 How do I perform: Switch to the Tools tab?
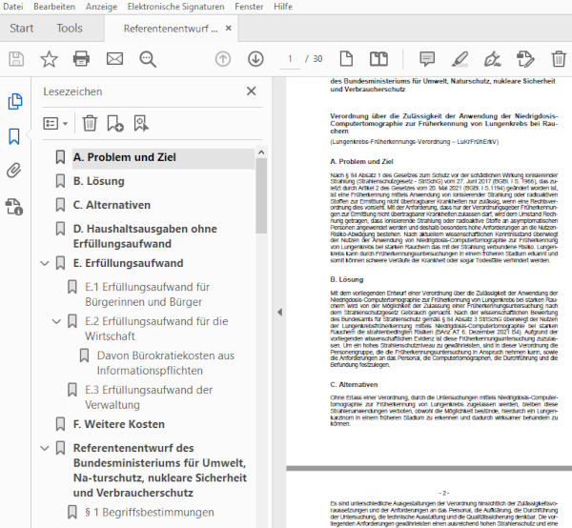click(70, 29)
